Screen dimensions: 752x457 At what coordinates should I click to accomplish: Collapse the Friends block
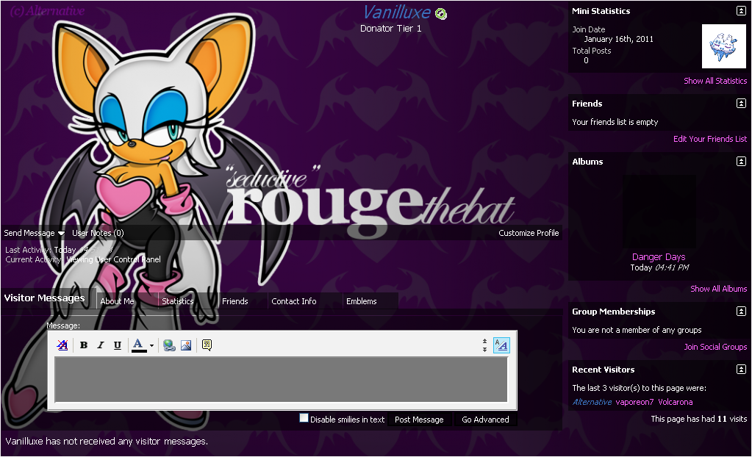coord(741,103)
